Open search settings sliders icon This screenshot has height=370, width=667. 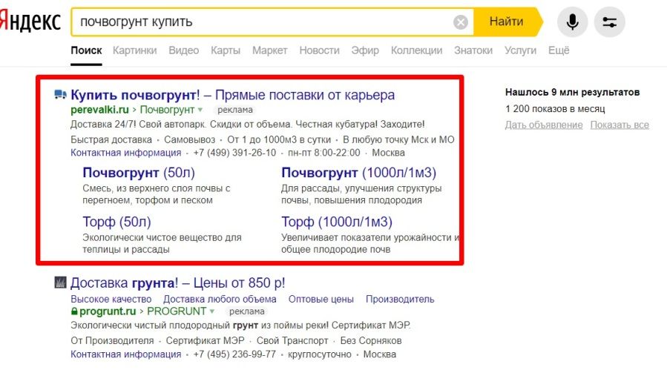[609, 22]
